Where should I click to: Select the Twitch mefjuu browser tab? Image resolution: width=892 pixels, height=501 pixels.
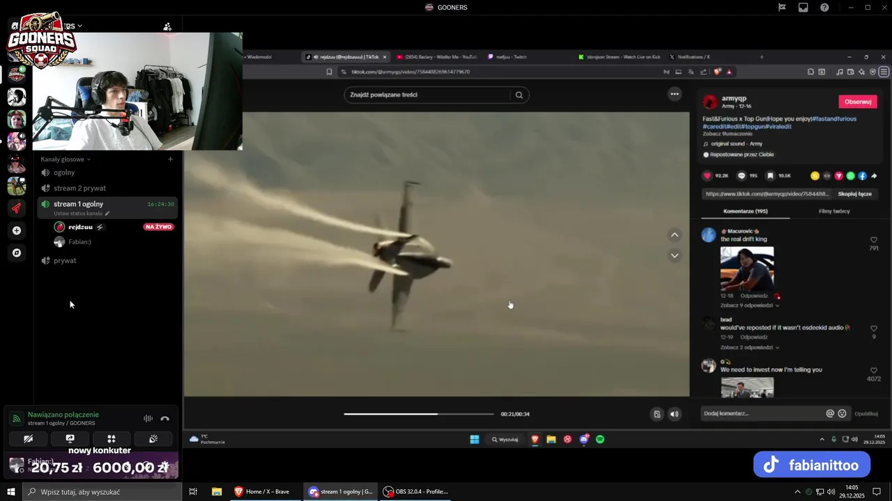pyautogui.click(x=507, y=57)
